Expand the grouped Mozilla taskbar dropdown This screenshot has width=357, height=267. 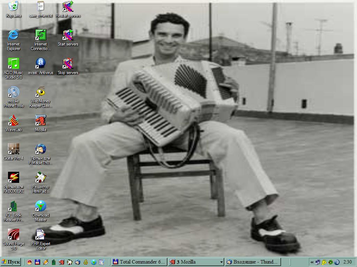221,262
